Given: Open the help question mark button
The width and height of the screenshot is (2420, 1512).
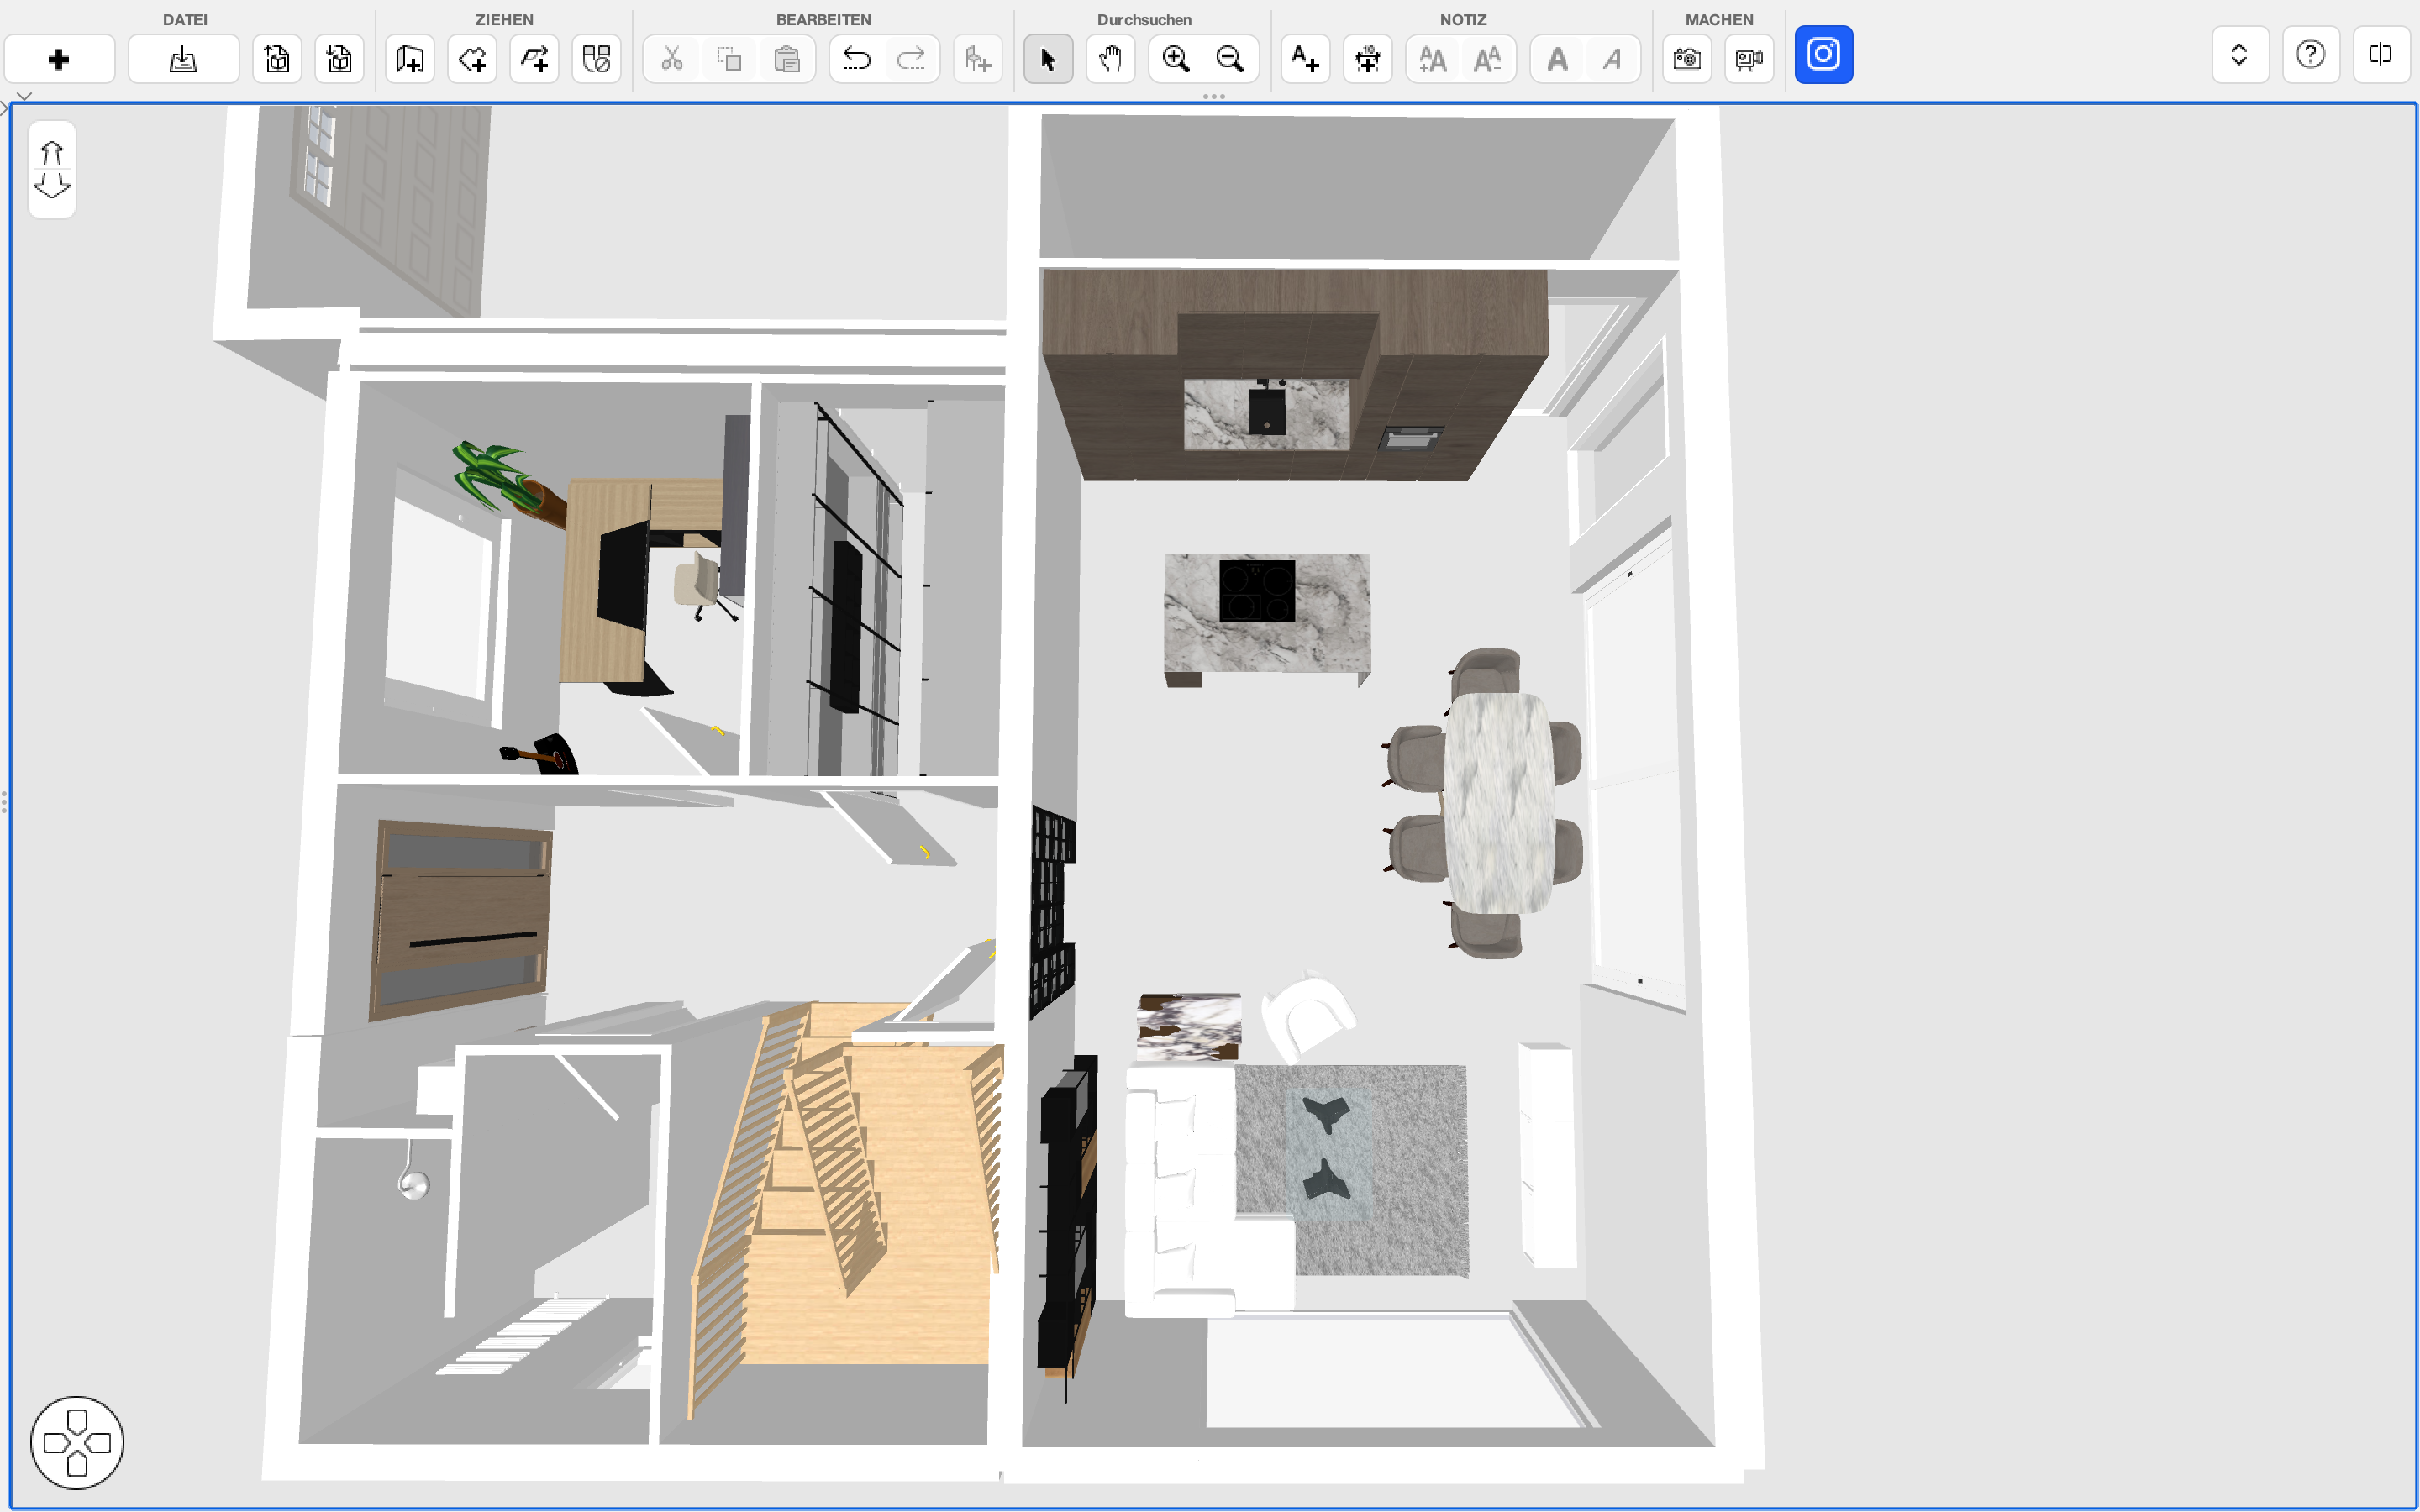Looking at the screenshot, I should (x=2310, y=54).
